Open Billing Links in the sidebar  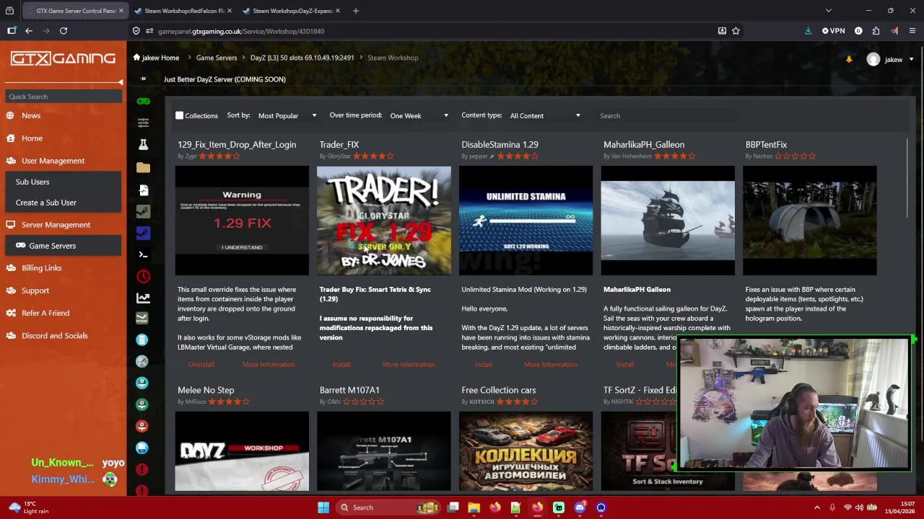[x=42, y=268]
